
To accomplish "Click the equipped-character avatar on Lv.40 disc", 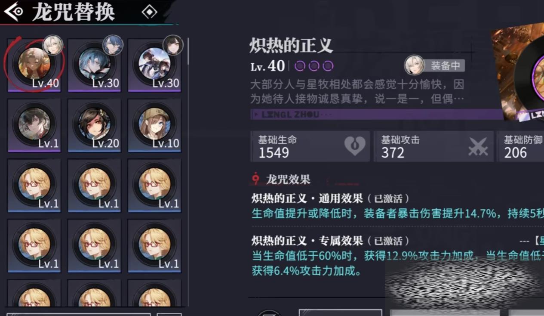I will (x=53, y=45).
